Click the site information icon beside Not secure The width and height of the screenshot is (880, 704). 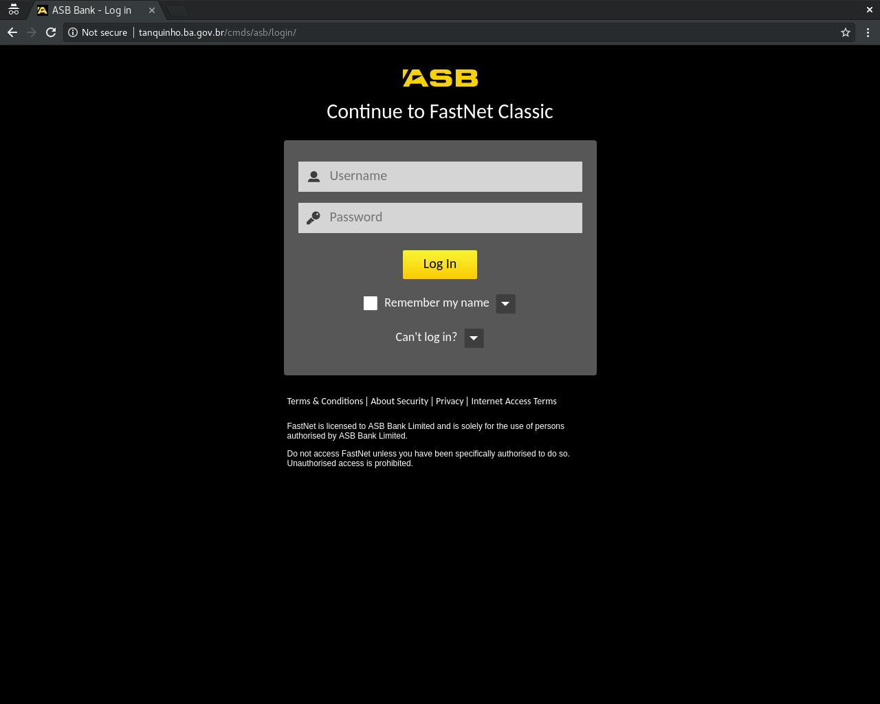pyautogui.click(x=73, y=32)
